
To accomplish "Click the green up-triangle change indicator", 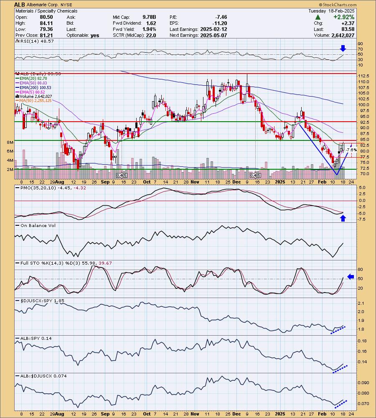I will 318,17.
